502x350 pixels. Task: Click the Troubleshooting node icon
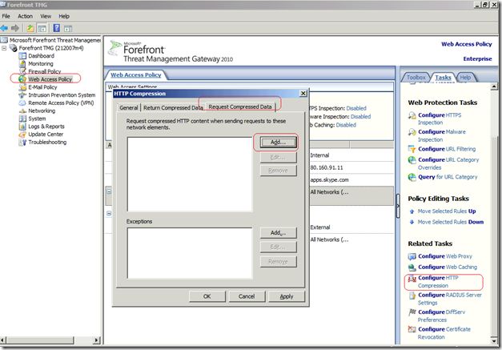22,143
